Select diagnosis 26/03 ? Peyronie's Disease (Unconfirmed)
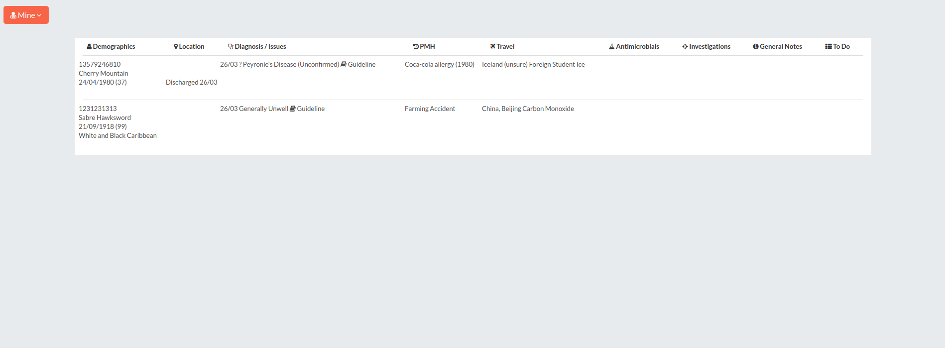This screenshot has height=348, width=945. pos(279,64)
